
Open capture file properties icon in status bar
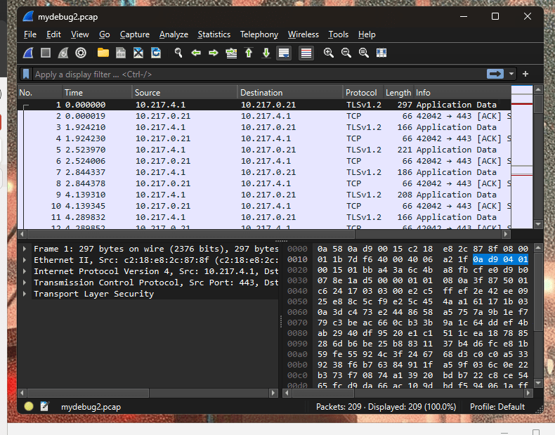[44, 406]
